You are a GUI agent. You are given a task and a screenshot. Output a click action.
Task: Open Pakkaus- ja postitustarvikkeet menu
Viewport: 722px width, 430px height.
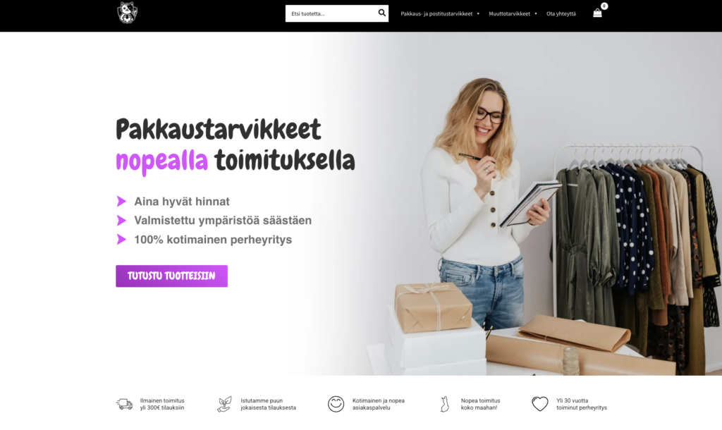coord(436,14)
